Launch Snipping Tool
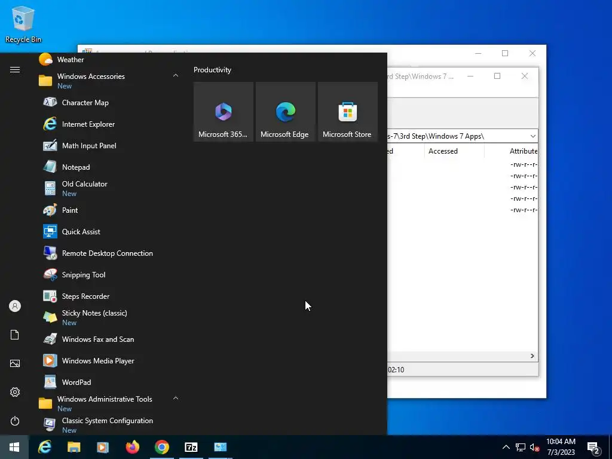 click(x=84, y=275)
